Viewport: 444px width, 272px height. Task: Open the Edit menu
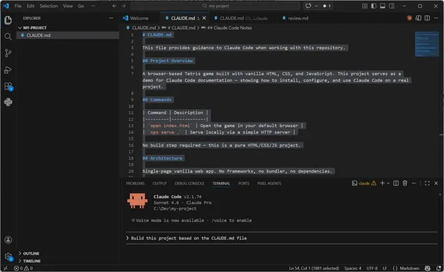coord(31,6)
